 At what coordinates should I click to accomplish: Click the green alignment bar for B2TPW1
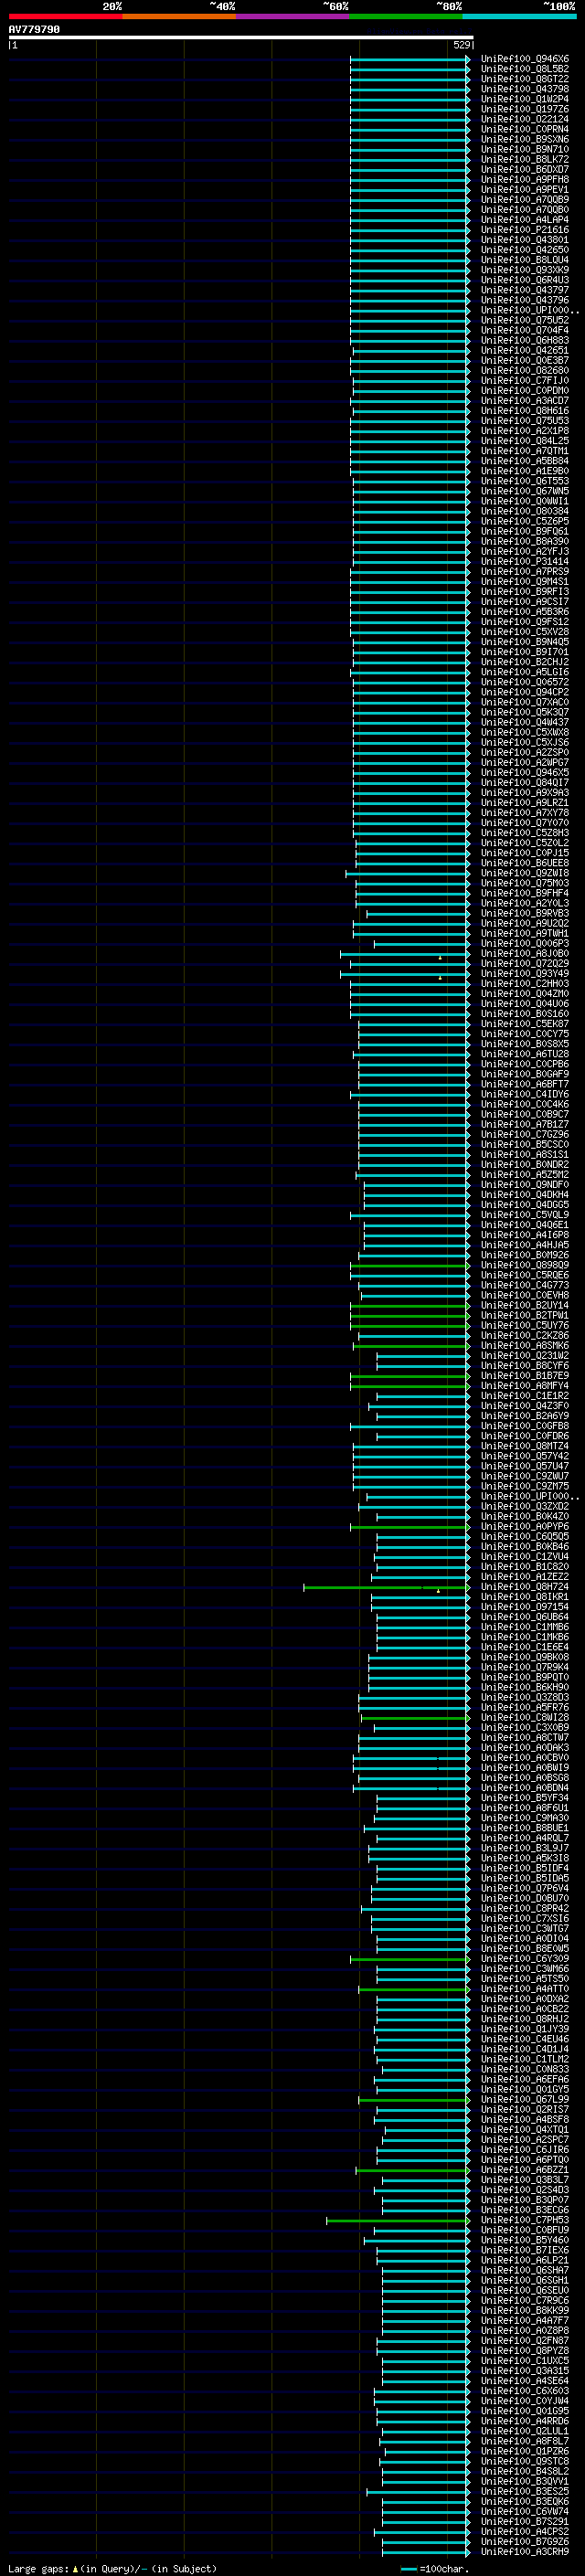[x=410, y=1316]
